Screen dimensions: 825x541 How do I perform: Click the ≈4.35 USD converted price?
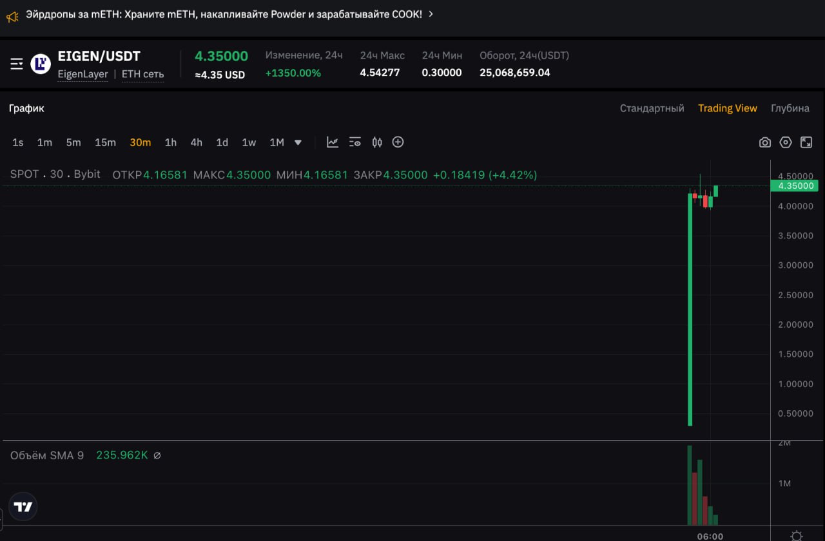point(220,75)
